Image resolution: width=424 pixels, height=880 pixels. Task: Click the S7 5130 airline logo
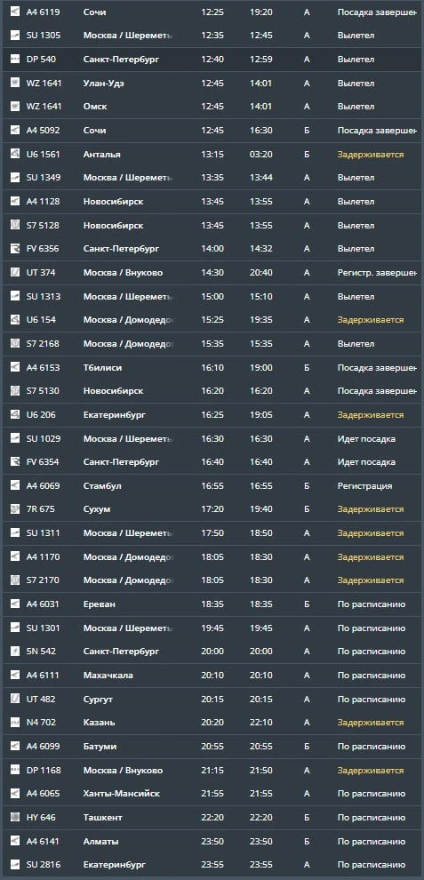pos(15,390)
